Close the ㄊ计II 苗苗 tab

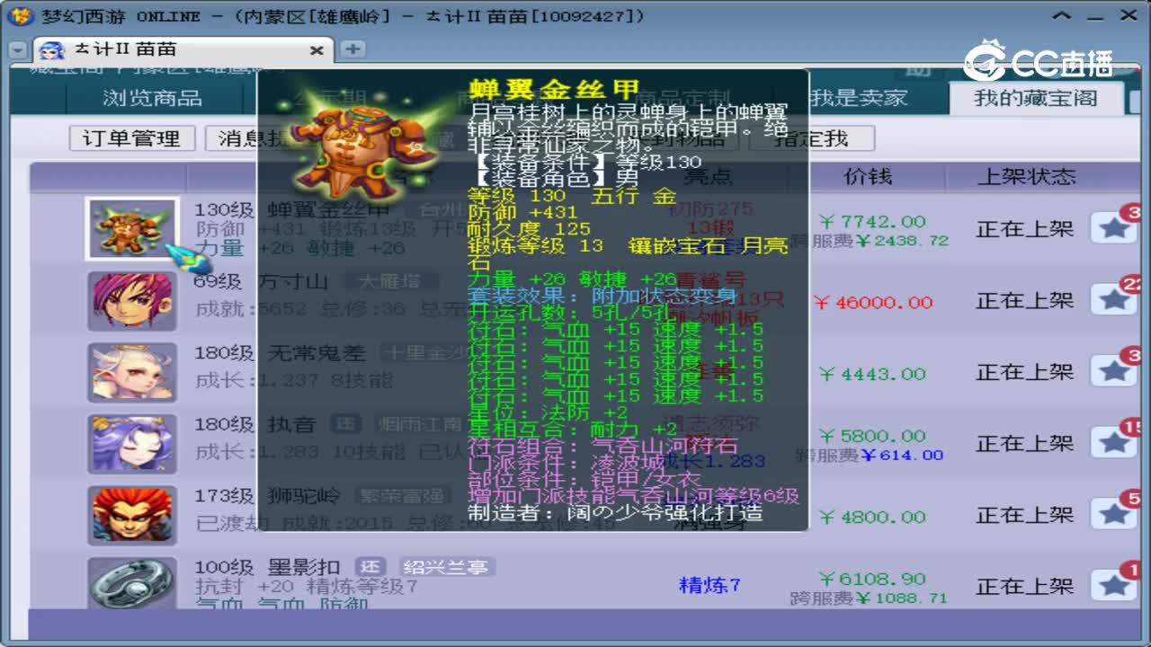pyautogui.click(x=317, y=50)
